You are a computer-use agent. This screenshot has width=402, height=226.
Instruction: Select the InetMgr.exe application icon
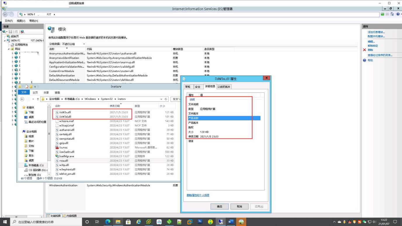(57, 156)
